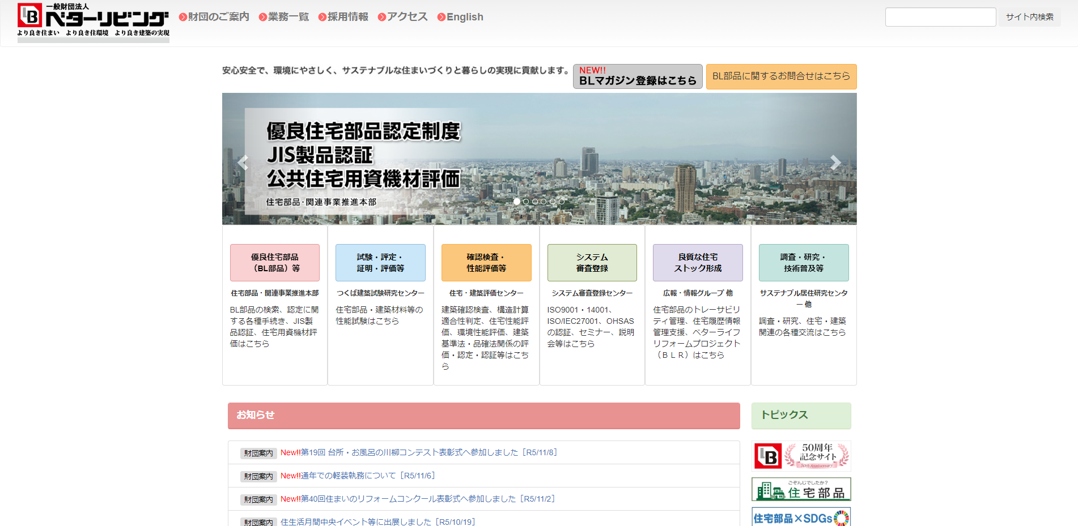Select the third carousel dot
Image resolution: width=1078 pixels, height=526 pixels.
tap(535, 201)
